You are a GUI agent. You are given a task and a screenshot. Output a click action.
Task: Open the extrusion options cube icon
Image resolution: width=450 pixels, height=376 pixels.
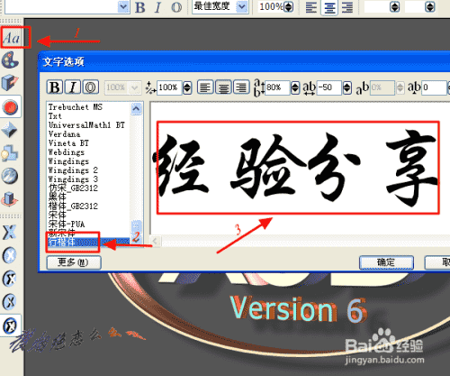pyautogui.click(x=10, y=82)
